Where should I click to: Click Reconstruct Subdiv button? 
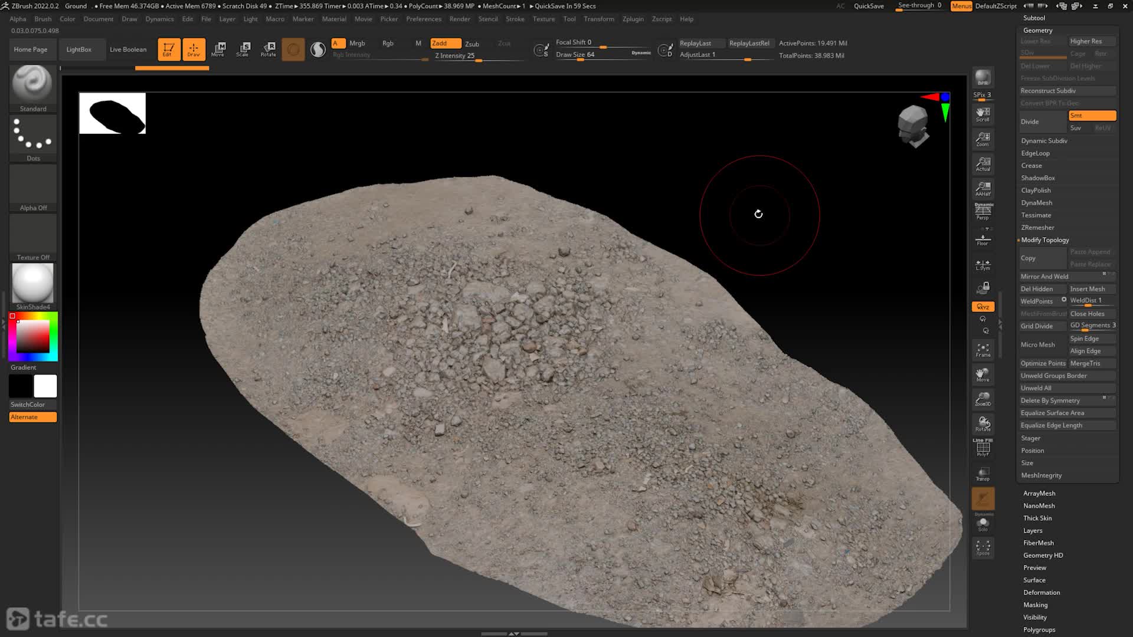(x=1067, y=91)
